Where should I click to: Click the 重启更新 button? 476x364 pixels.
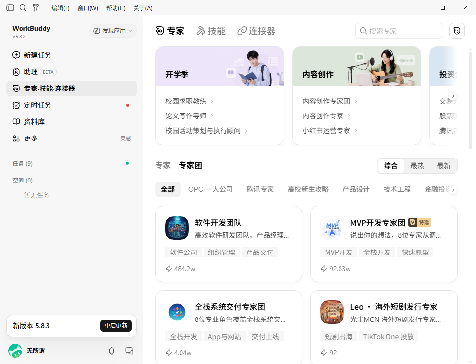click(x=116, y=326)
